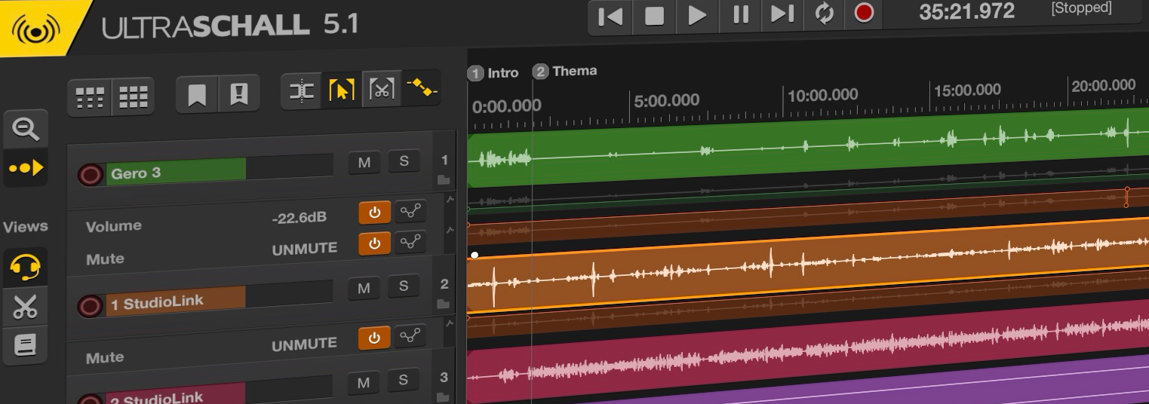This screenshot has width=1149, height=404.
Task: Toggle the follow-mode arrow icon
Action: 26,167
